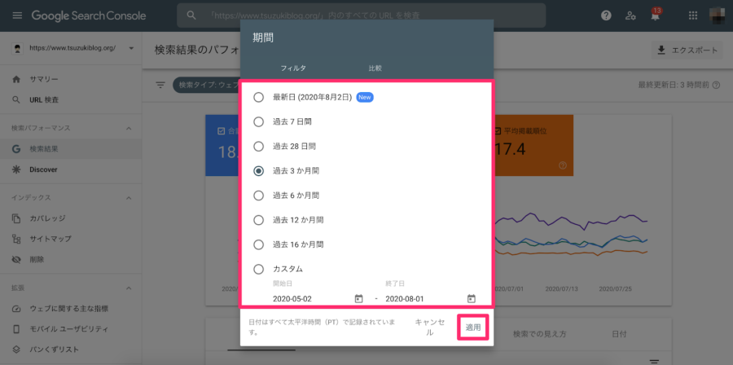Select 最新日 (2020年8月2日) radio option
This screenshot has height=365, width=733.
(x=258, y=97)
